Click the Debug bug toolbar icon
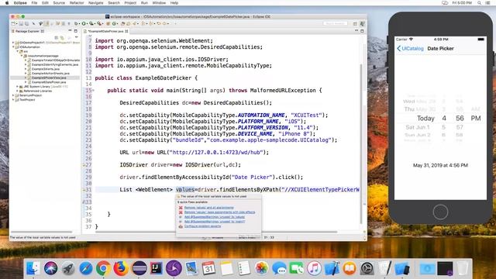Viewport: 496px width, 279px height. pyautogui.click(x=76, y=23)
